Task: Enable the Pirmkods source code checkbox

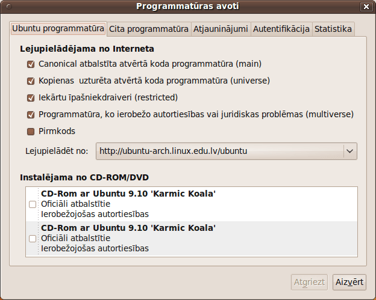Action: [x=31, y=131]
